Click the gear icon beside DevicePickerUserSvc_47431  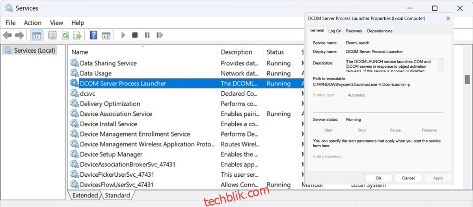pyautogui.click(x=74, y=174)
